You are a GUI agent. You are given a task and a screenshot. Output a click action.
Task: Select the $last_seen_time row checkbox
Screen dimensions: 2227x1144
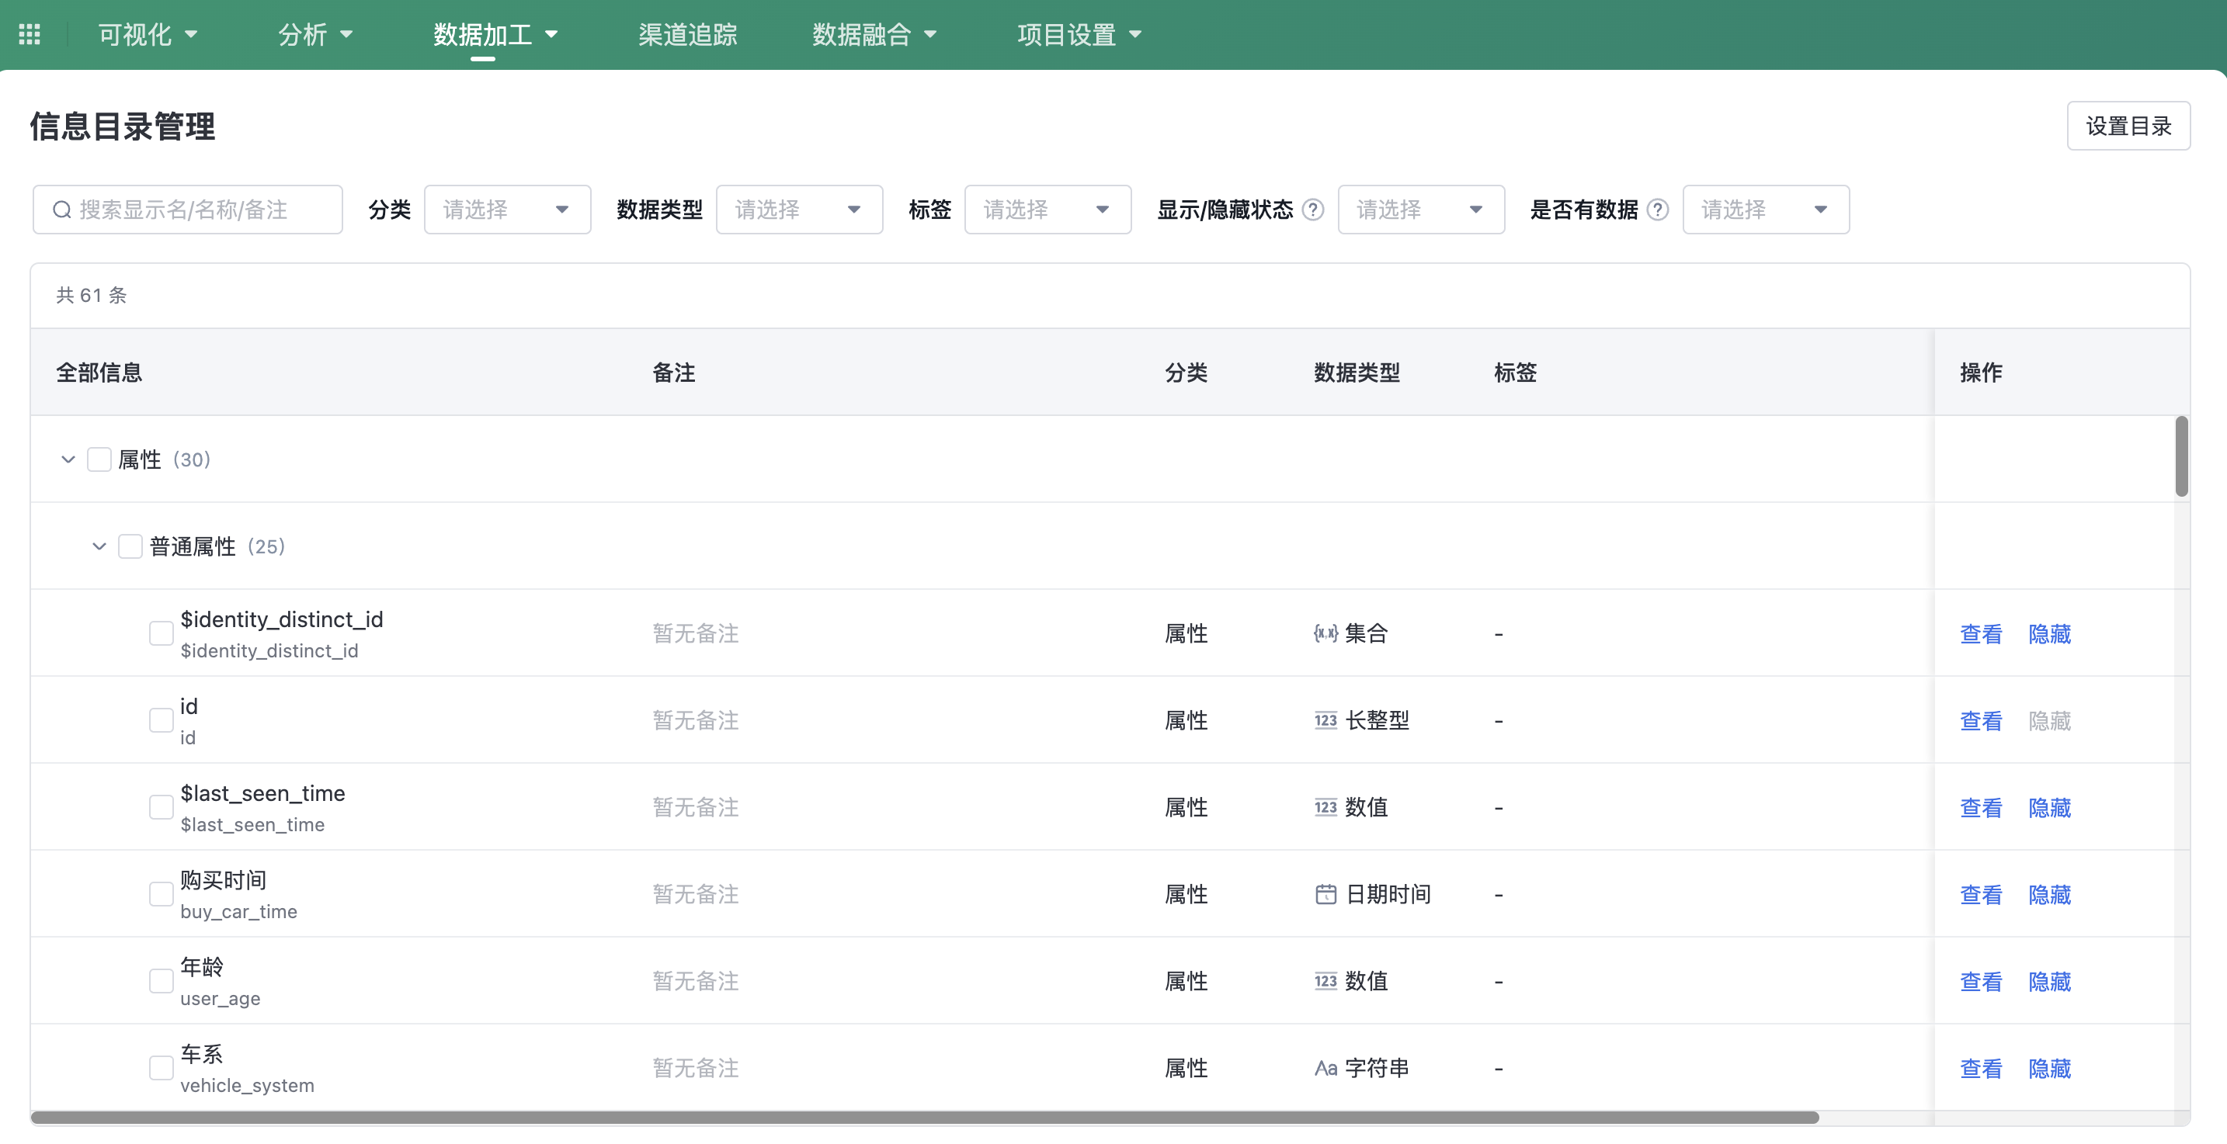162,808
